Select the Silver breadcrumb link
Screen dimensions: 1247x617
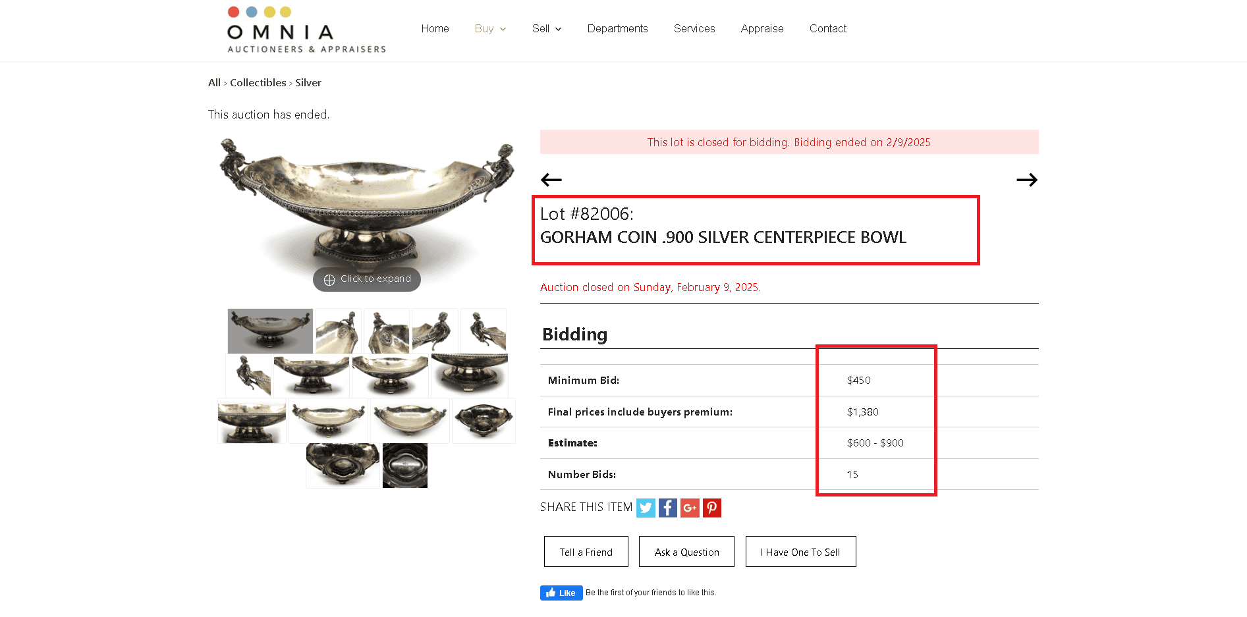308,82
